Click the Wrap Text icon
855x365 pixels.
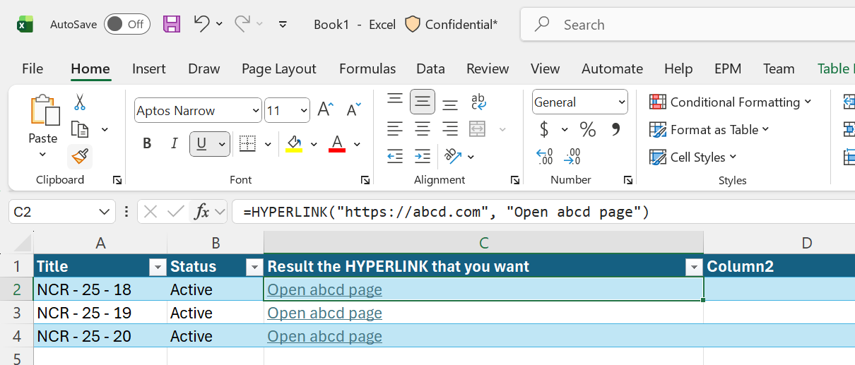pos(478,102)
